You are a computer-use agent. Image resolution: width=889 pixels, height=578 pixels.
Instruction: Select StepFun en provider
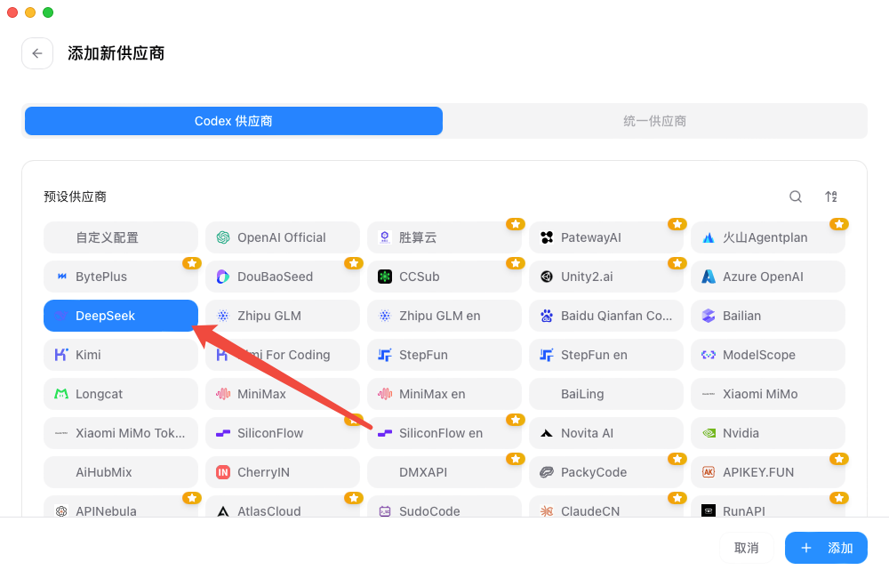click(606, 355)
